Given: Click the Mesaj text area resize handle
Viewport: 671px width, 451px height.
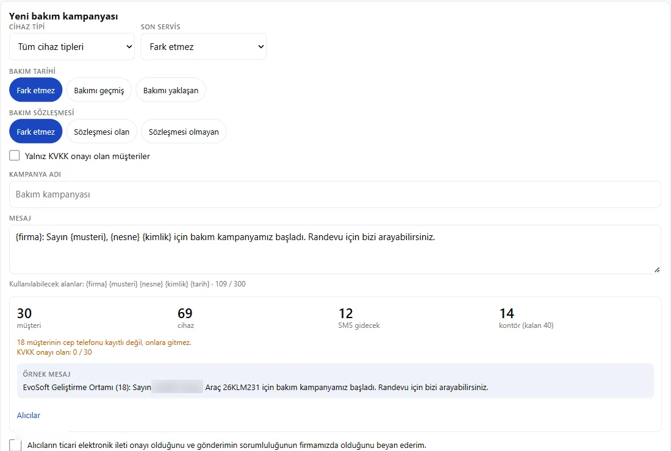Looking at the screenshot, I should click(x=657, y=270).
